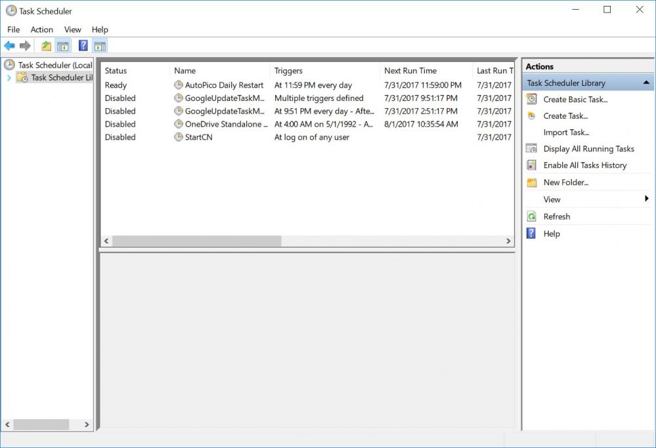Viewport: 656px width, 448px height.
Task: Toggle the action pane visibility toolbar icon
Action: [x=98, y=45]
